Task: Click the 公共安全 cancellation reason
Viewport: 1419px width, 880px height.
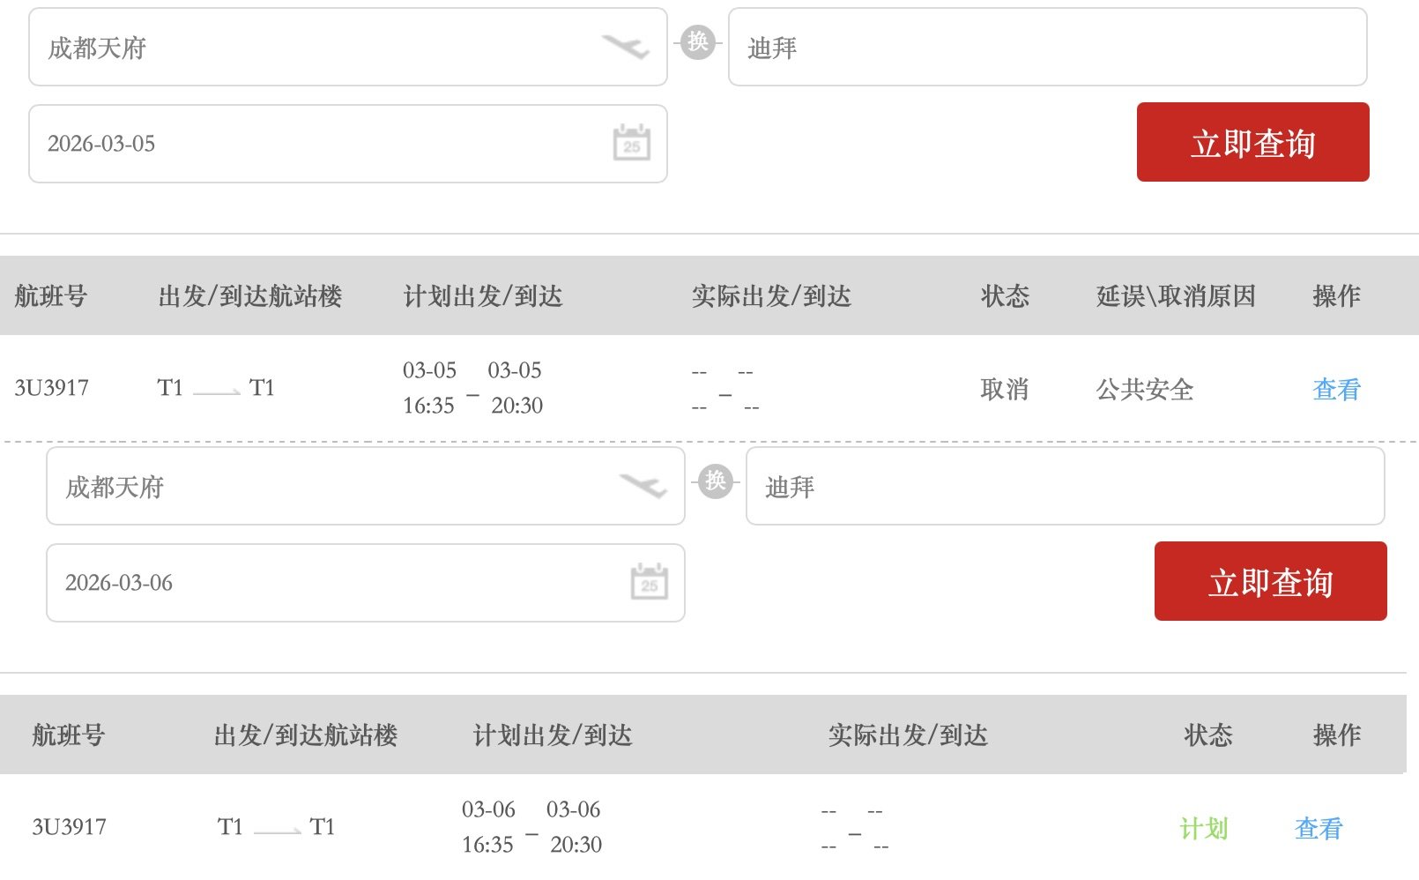Action: [x=1144, y=389]
